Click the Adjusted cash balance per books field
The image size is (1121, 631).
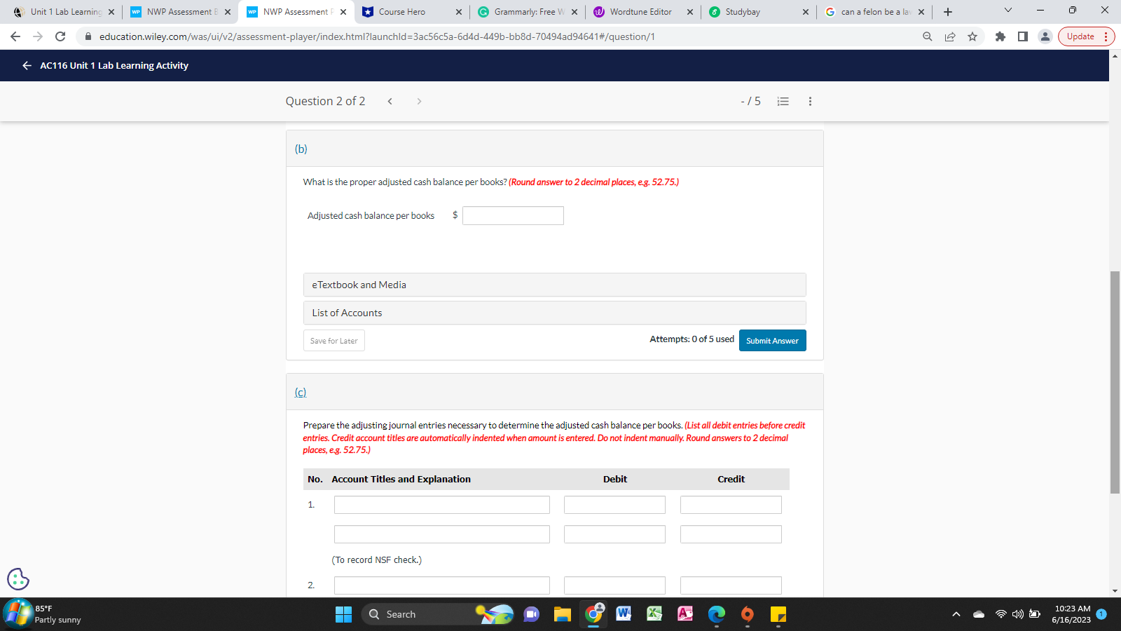coord(513,216)
